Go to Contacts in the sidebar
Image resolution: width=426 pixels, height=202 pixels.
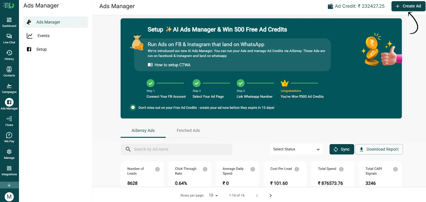click(x=9, y=72)
